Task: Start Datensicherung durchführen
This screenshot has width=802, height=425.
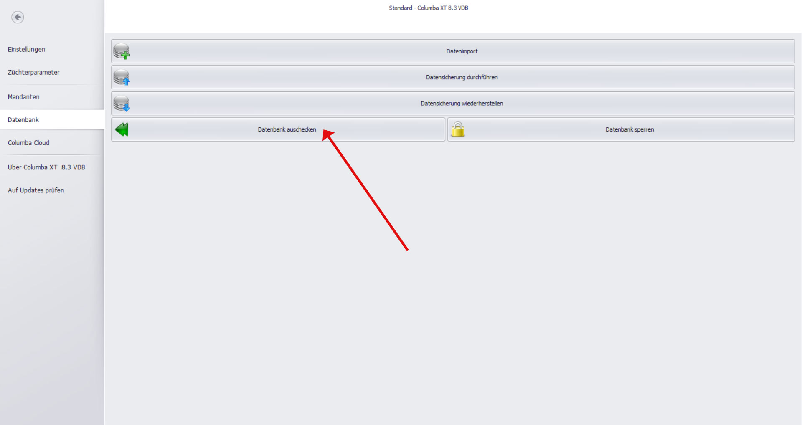Action: point(462,77)
